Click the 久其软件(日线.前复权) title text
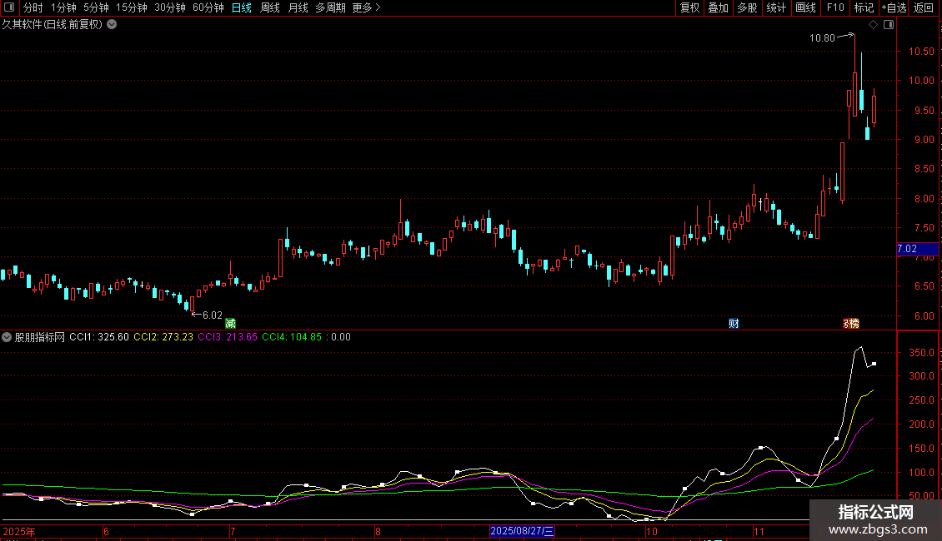The width and height of the screenshot is (942, 541). (x=53, y=25)
